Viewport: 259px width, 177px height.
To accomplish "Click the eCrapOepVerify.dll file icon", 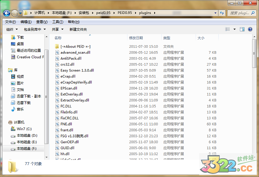I will (x=57, y=82).
